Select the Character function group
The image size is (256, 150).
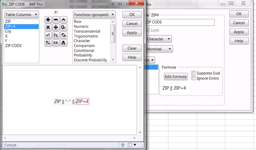pyautogui.click(x=82, y=41)
